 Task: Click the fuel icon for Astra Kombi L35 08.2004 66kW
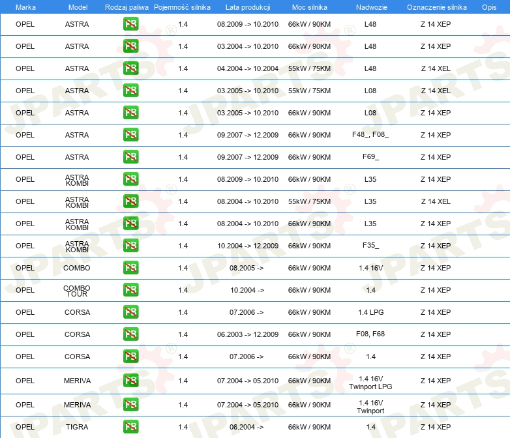130,224
